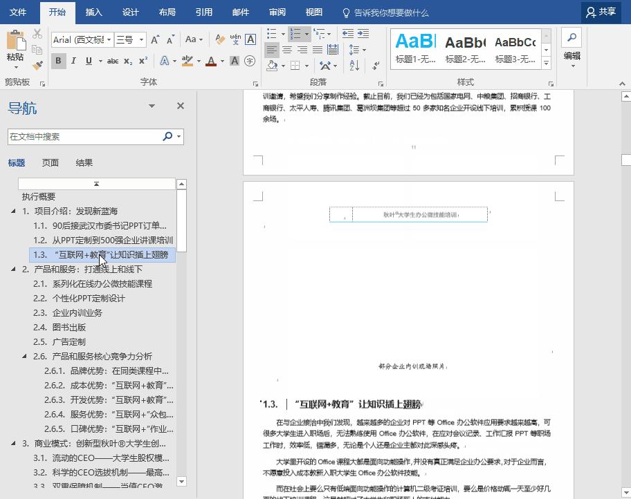Toggle the superscript formatting
This screenshot has width=631, height=499.
[143, 61]
